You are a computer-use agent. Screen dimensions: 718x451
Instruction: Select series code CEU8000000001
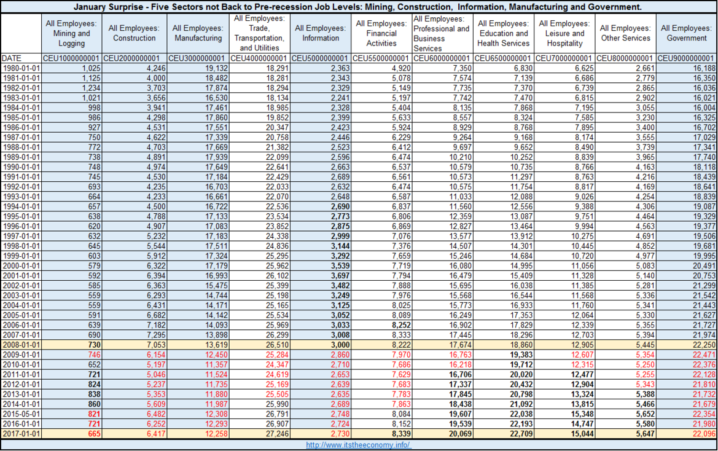(x=625, y=58)
